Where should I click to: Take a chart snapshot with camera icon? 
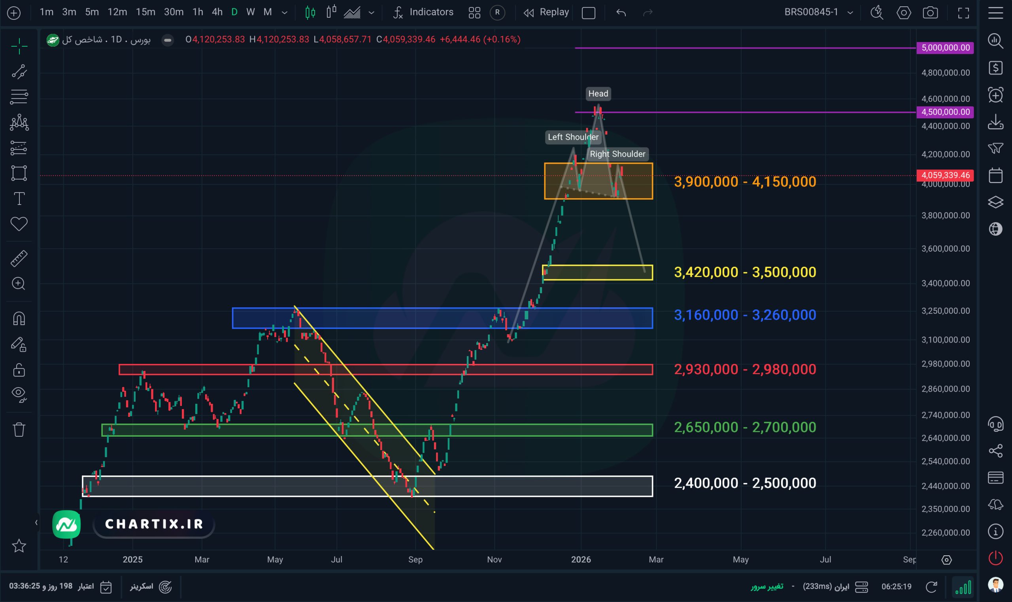930,13
